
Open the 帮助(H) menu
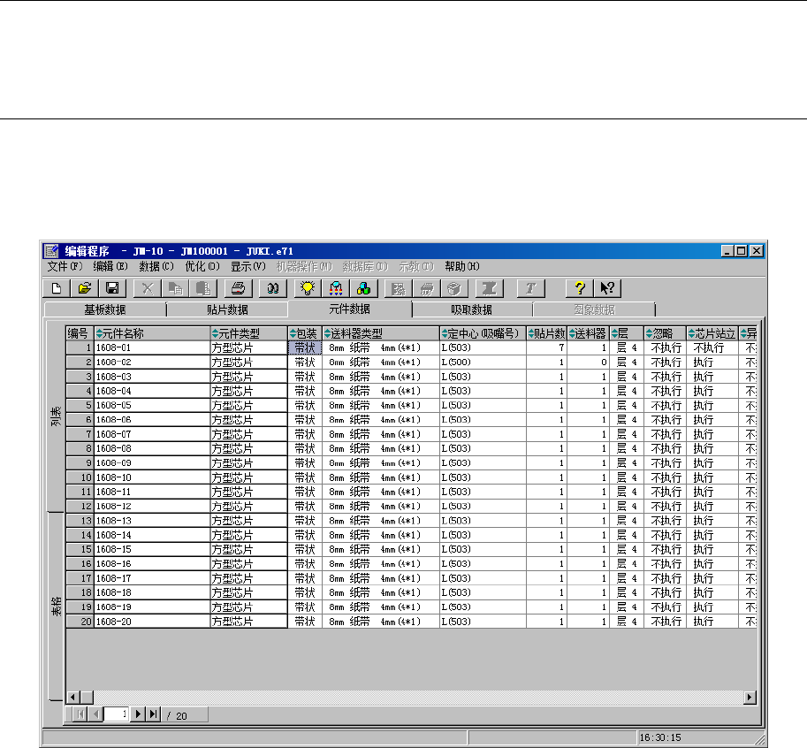tap(462, 267)
